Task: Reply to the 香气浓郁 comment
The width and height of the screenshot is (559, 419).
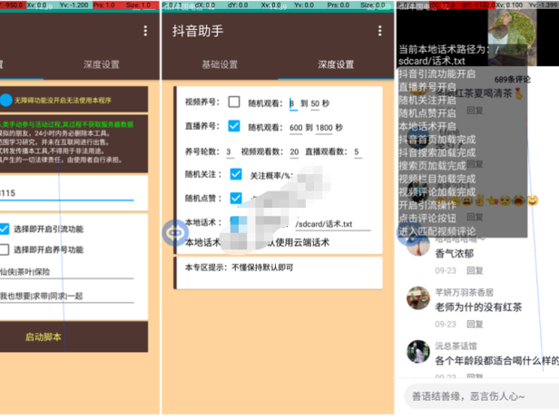Action: (475, 271)
